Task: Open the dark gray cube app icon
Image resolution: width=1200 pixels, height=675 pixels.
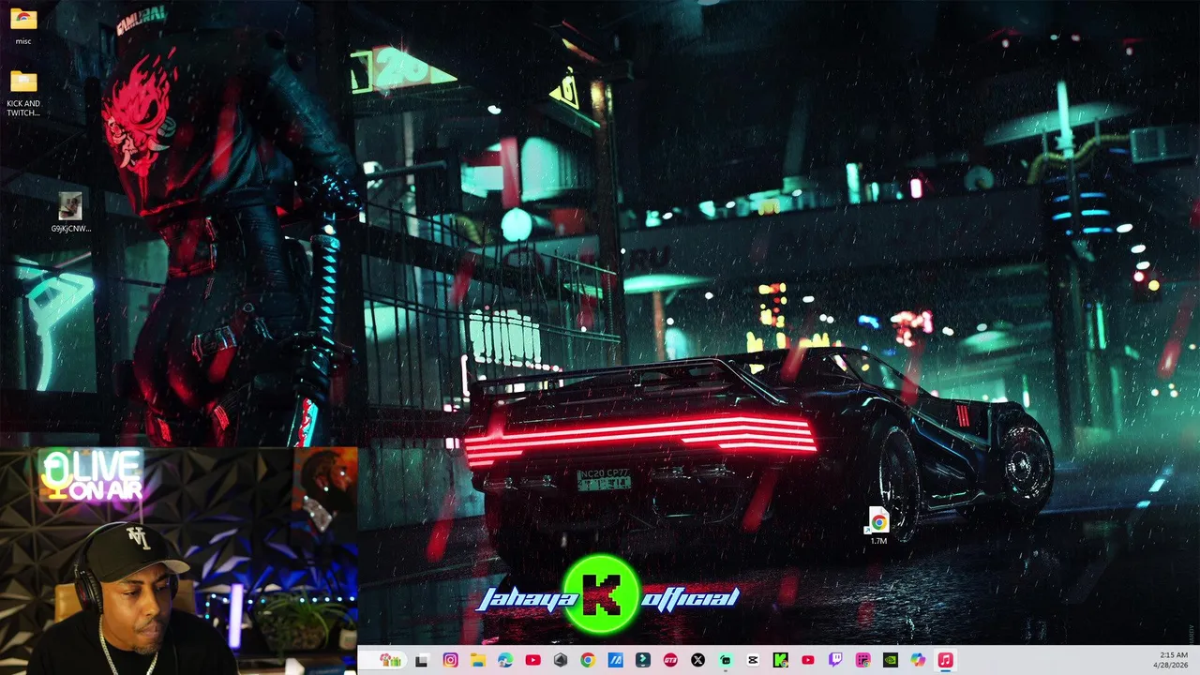Action: pyautogui.click(x=560, y=660)
